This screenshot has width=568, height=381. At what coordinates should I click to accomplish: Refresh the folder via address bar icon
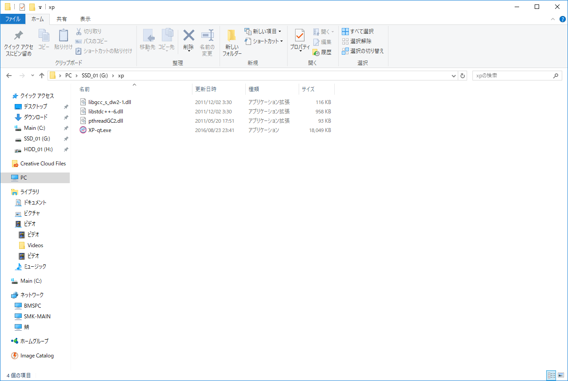point(463,76)
